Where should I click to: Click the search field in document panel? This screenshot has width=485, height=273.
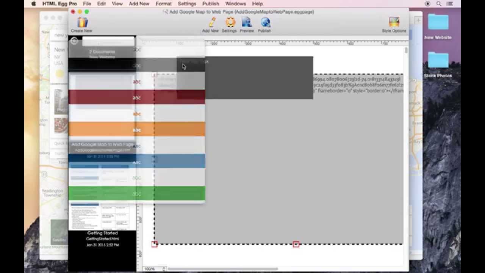108,41
